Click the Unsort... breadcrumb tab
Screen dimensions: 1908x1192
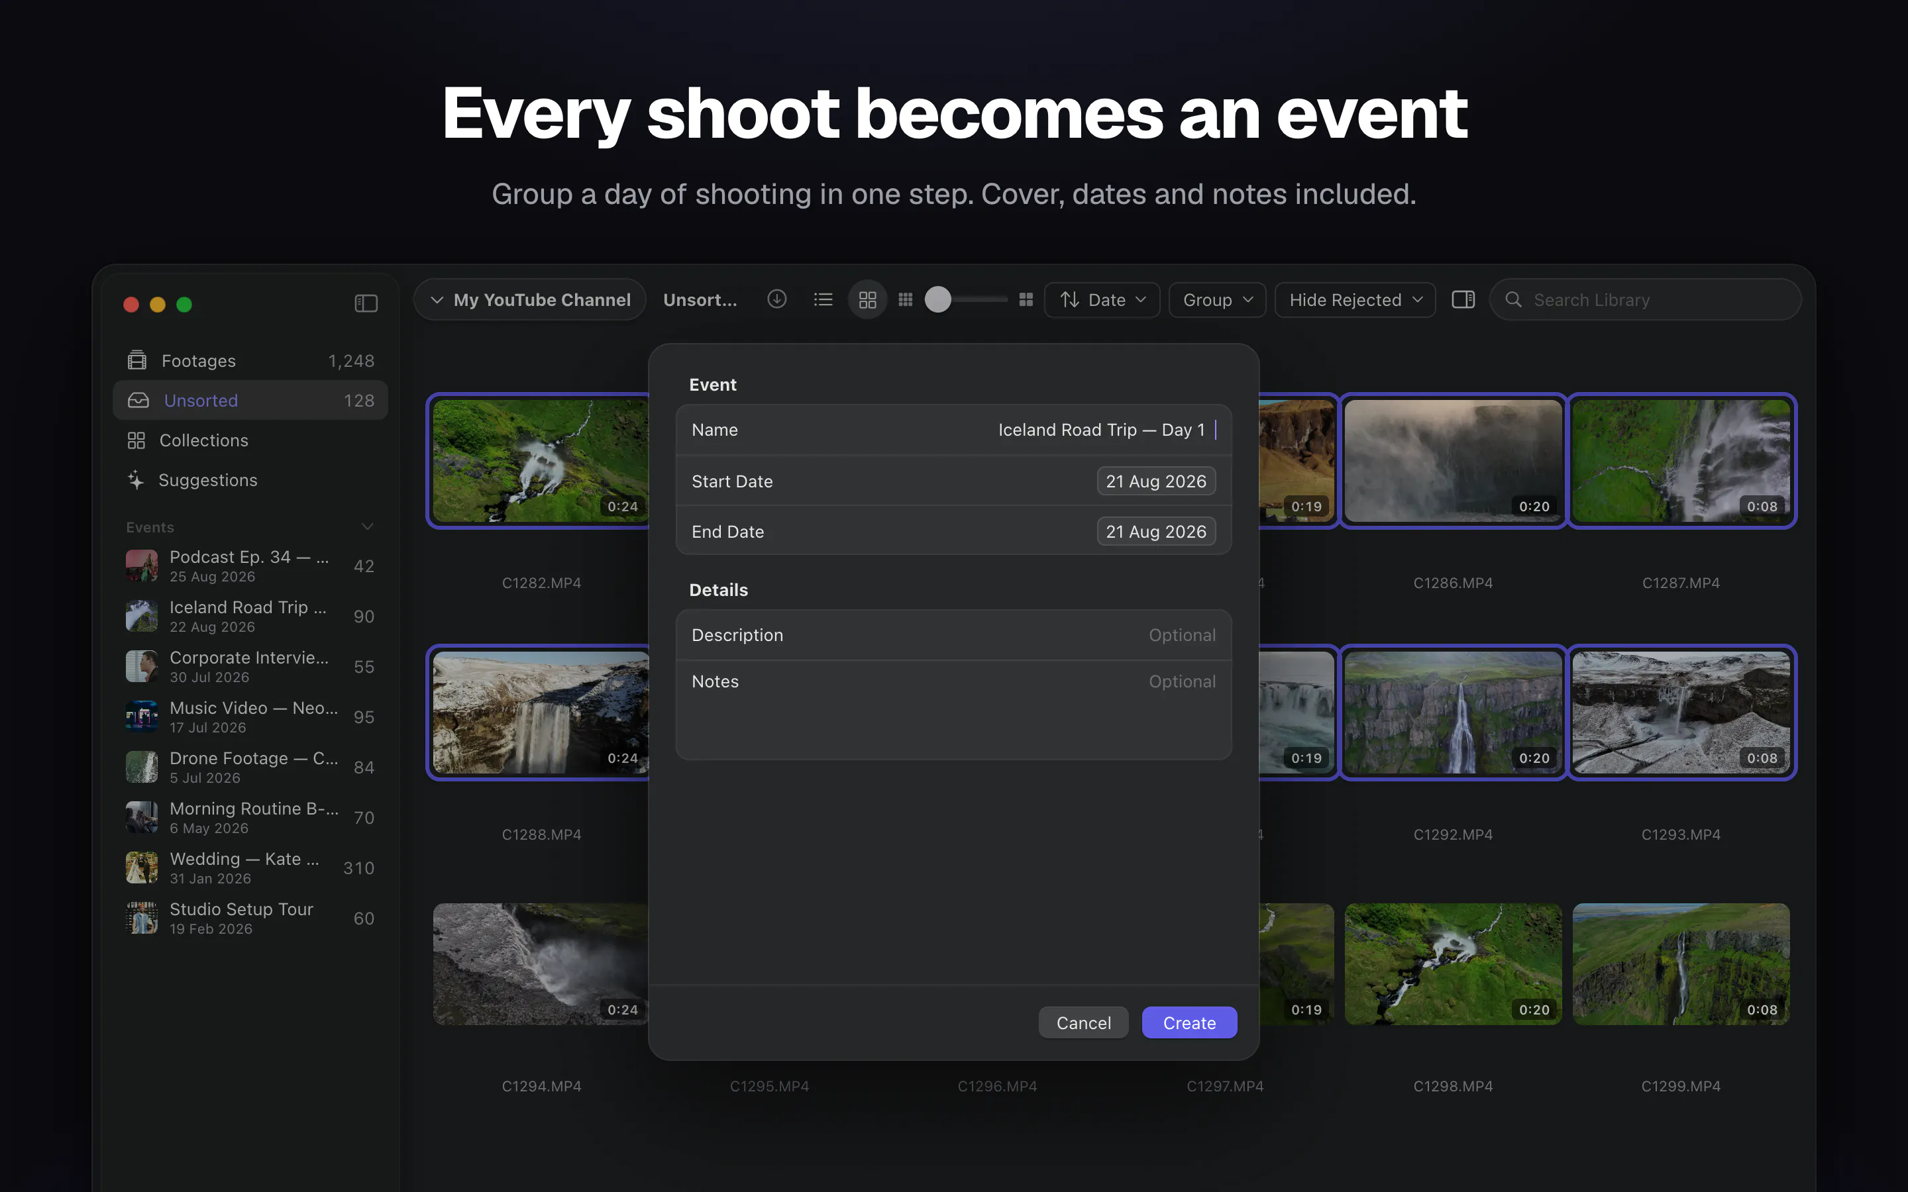700,299
